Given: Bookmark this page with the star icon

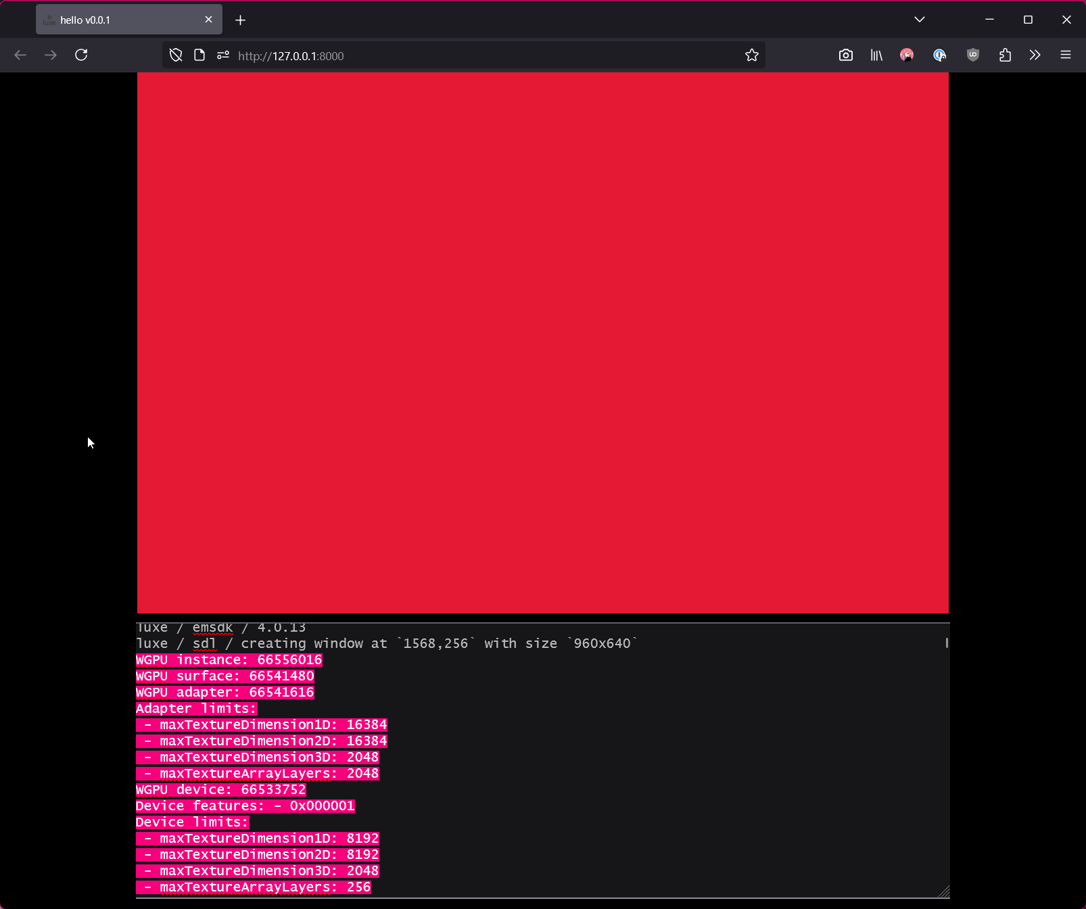Looking at the screenshot, I should point(751,55).
